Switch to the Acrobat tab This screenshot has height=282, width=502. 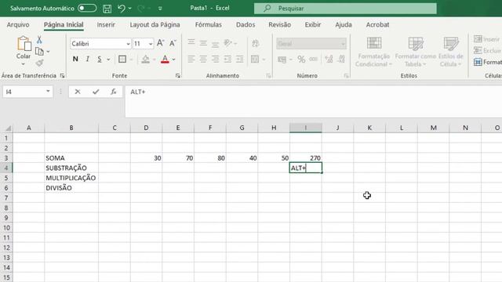(377, 24)
